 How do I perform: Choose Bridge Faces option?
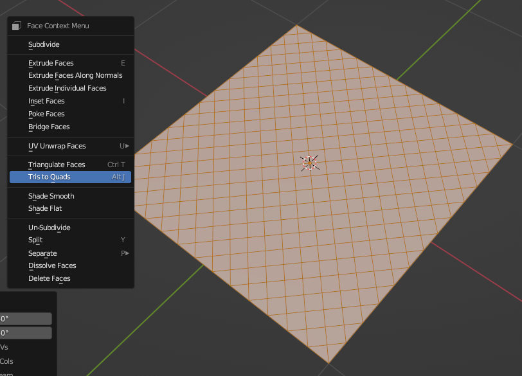pos(70,127)
